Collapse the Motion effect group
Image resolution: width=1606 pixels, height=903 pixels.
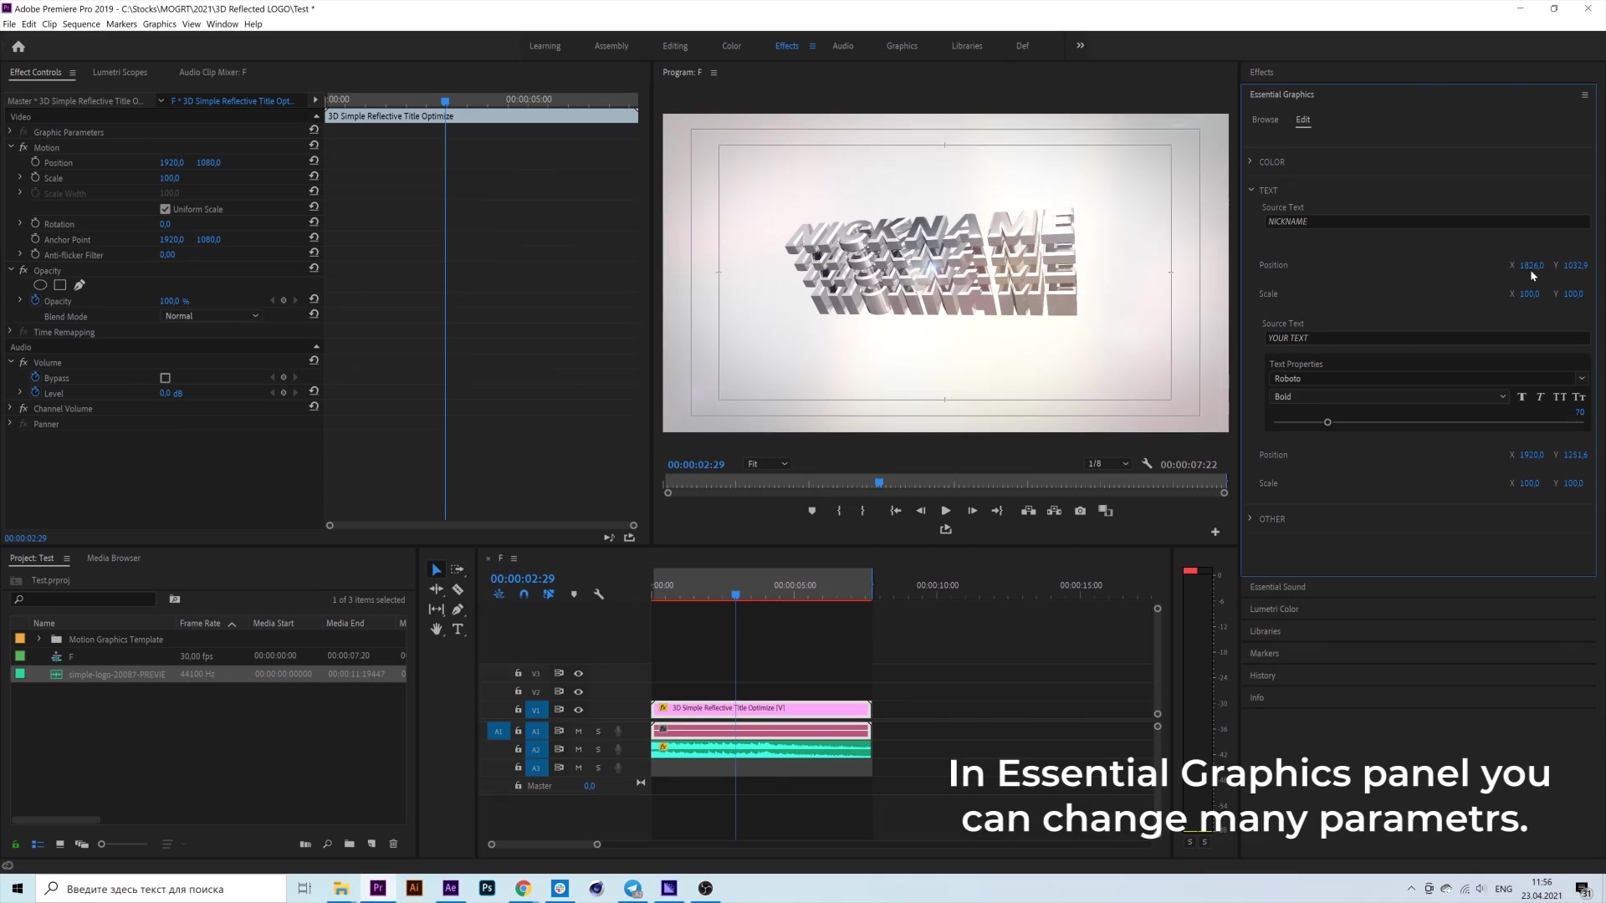pos(11,147)
